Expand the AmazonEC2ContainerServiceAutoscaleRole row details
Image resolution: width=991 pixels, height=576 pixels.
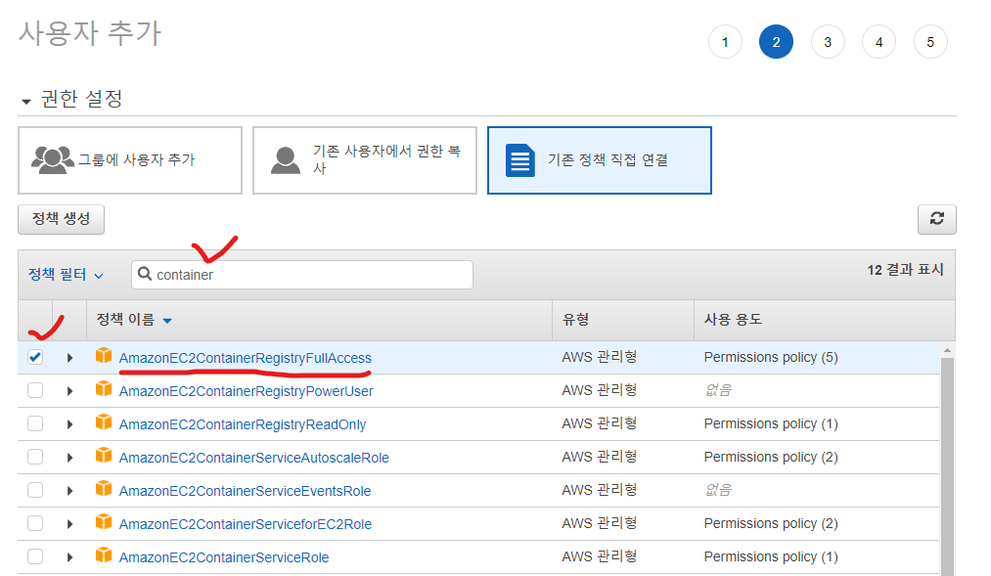[x=69, y=458]
